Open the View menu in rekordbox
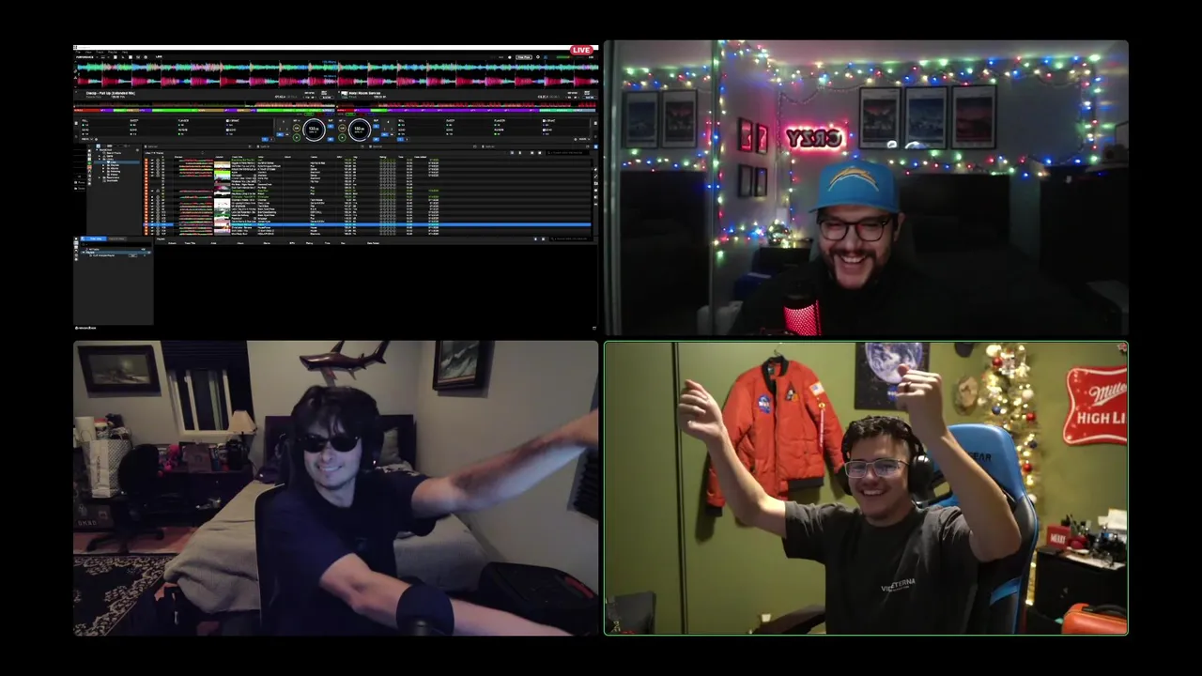The image size is (1202, 676). (x=88, y=52)
